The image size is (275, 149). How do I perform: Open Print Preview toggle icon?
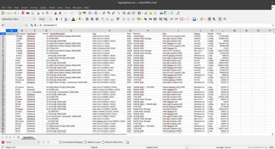[32, 13]
